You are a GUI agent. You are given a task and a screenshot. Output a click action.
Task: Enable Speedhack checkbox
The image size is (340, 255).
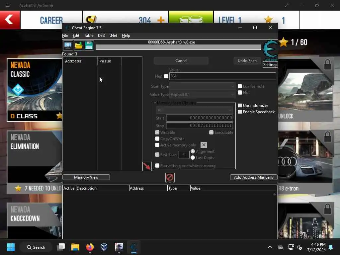pos(240,112)
